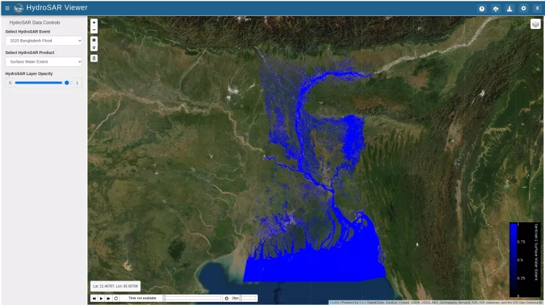Toggle the hamburger navigation menu

point(7,8)
